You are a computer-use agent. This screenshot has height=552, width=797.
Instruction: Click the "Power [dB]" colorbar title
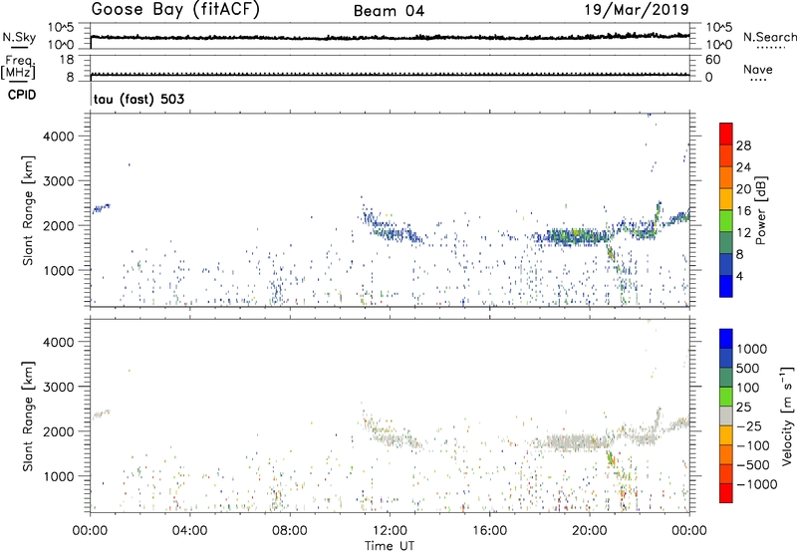[x=760, y=210]
